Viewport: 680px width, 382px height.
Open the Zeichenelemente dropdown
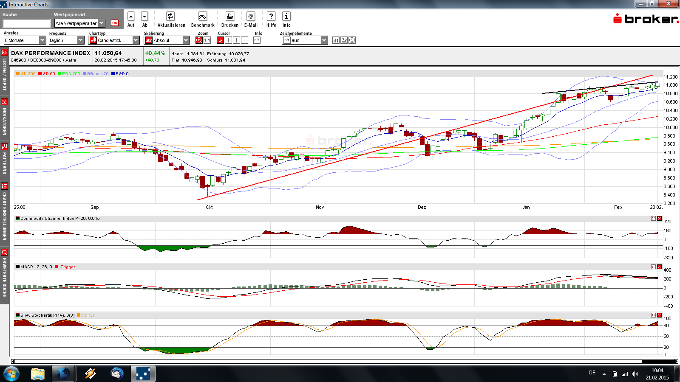pos(324,40)
